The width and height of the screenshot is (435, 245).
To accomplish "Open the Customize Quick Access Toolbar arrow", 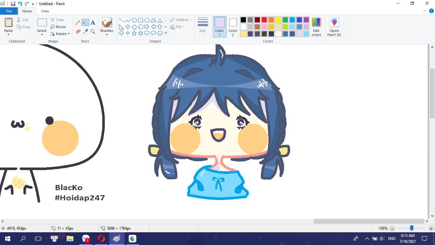I will point(33,4).
